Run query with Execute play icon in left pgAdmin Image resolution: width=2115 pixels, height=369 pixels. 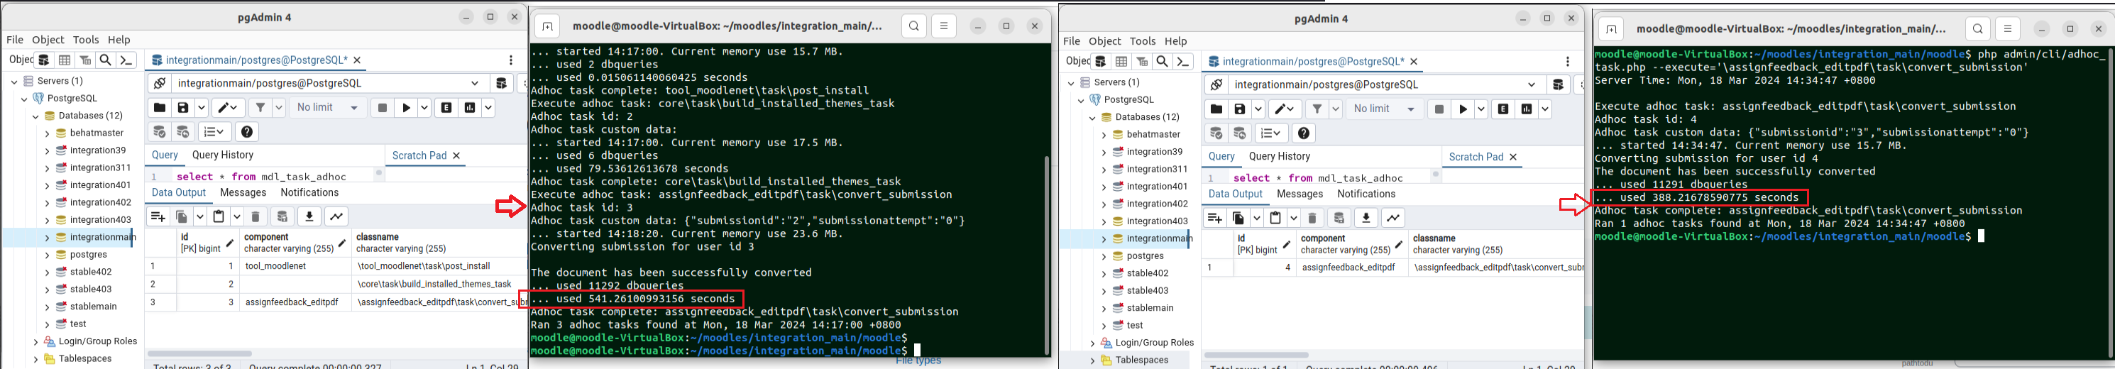pyautogui.click(x=405, y=107)
